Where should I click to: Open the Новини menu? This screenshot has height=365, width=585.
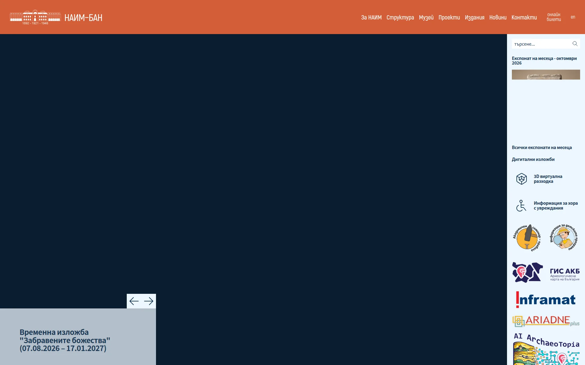coord(498,17)
